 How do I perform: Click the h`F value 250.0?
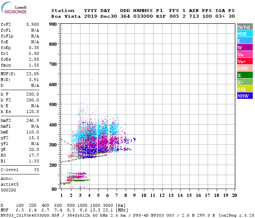32,94
